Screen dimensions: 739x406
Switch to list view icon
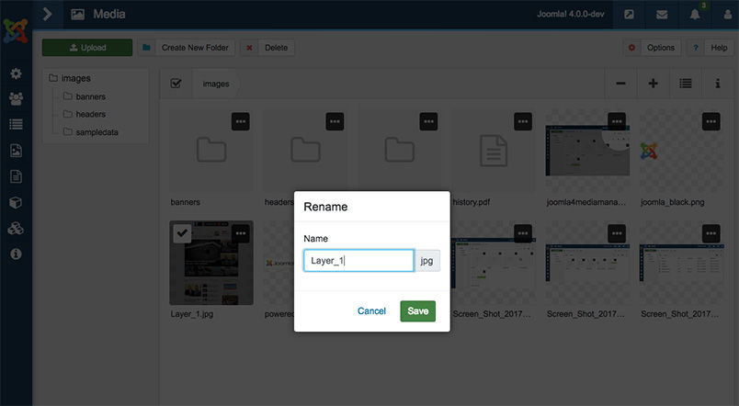tap(685, 84)
